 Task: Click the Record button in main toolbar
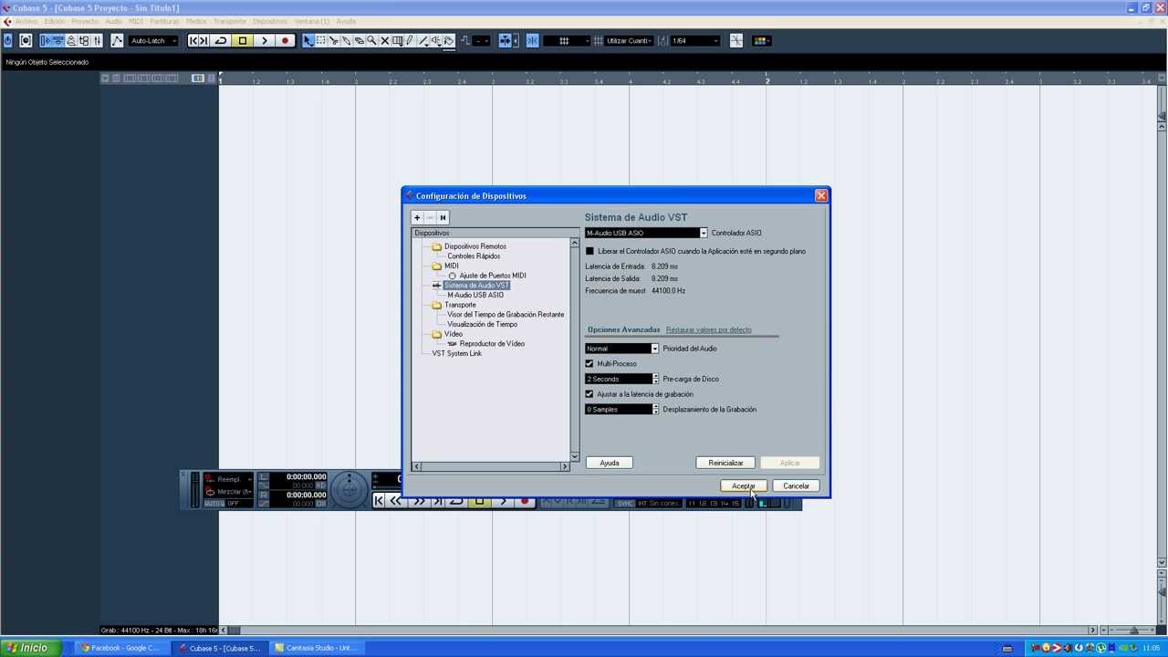click(285, 41)
